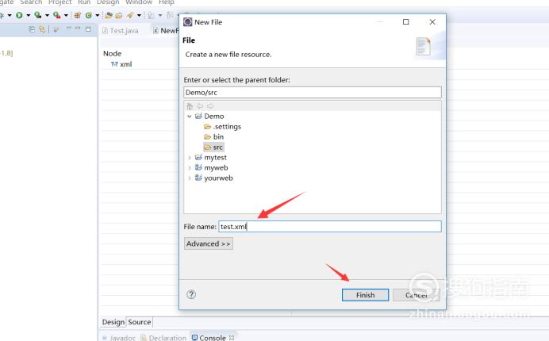Image resolution: width=549 pixels, height=341 pixels.
Task: Open dialog help via question mark icon
Action: pyautogui.click(x=191, y=294)
